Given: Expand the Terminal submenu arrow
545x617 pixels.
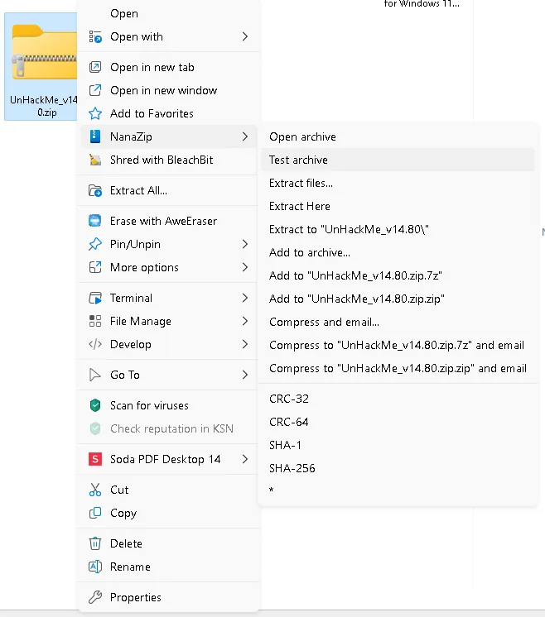Looking at the screenshot, I should coord(245,298).
